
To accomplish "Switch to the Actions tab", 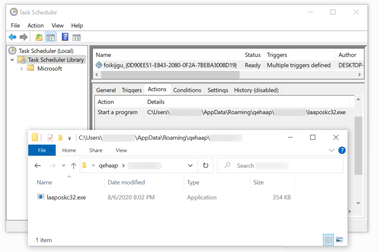I will [x=157, y=89].
